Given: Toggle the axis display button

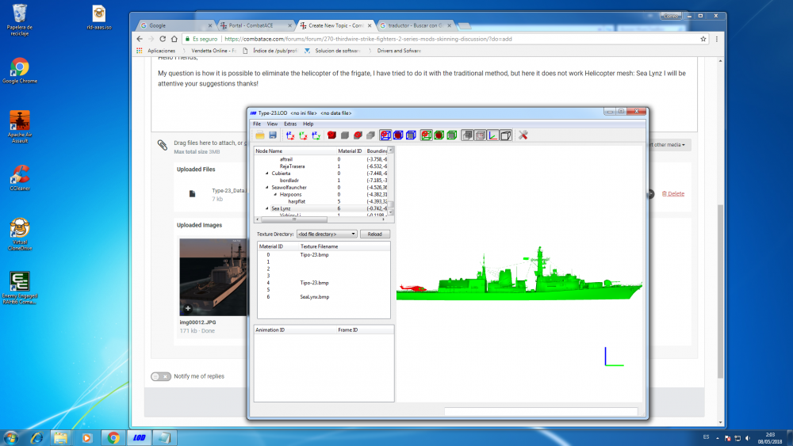Looking at the screenshot, I should point(493,135).
